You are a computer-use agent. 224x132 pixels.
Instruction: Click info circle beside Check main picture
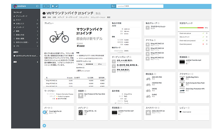coord(207,33)
